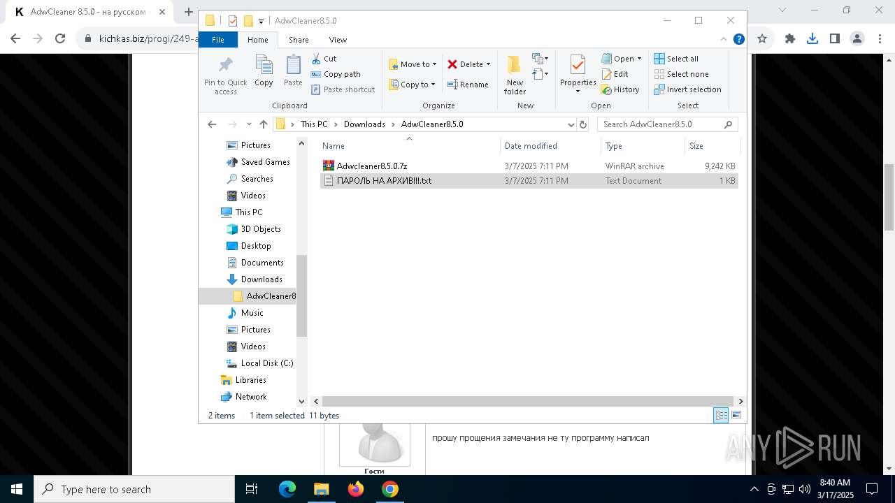Expand the address bar history dropdown
This screenshot has width=895, height=503.
pyautogui.click(x=571, y=124)
